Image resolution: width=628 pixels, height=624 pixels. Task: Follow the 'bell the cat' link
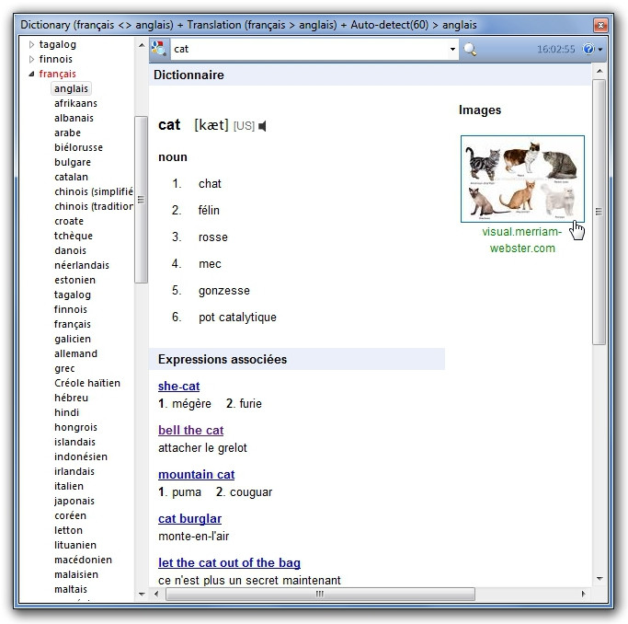click(x=190, y=431)
